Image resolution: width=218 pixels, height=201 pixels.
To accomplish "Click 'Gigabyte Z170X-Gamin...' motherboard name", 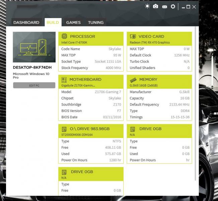I will pos(78,85).
